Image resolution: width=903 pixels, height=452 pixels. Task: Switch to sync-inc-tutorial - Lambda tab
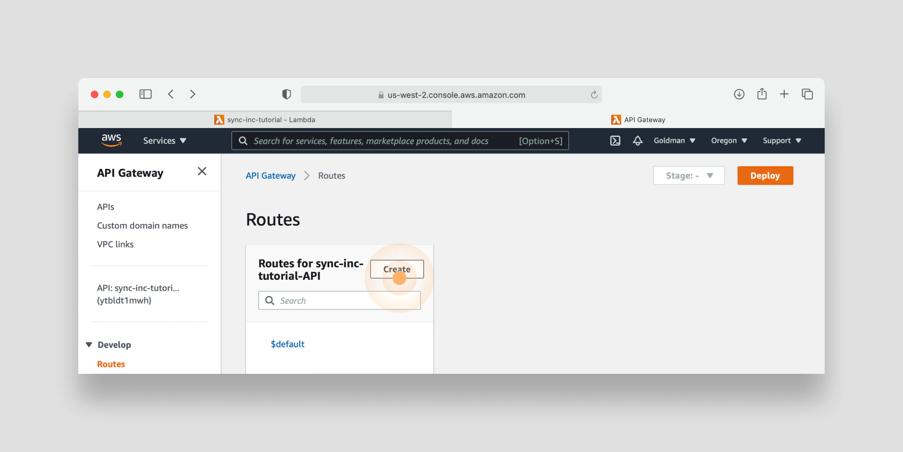(x=265, y=120)
